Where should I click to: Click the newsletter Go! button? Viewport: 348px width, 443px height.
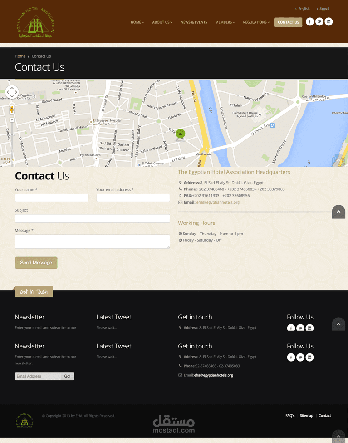(68, 376)
